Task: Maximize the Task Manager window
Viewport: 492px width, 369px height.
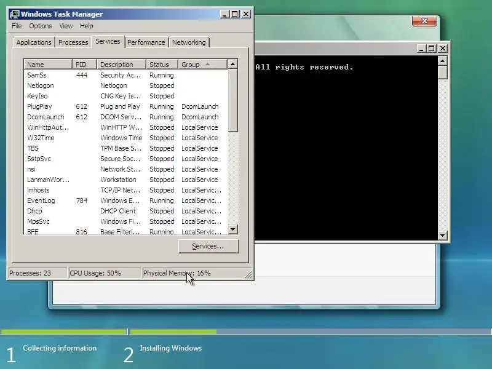Action: pos(235,14)
